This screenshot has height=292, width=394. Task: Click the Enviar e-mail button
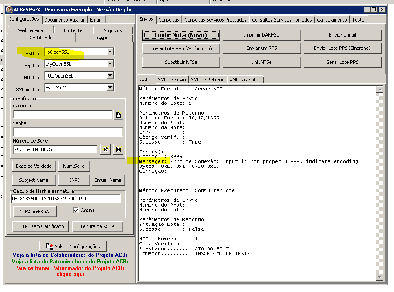(x=342, y=35)
